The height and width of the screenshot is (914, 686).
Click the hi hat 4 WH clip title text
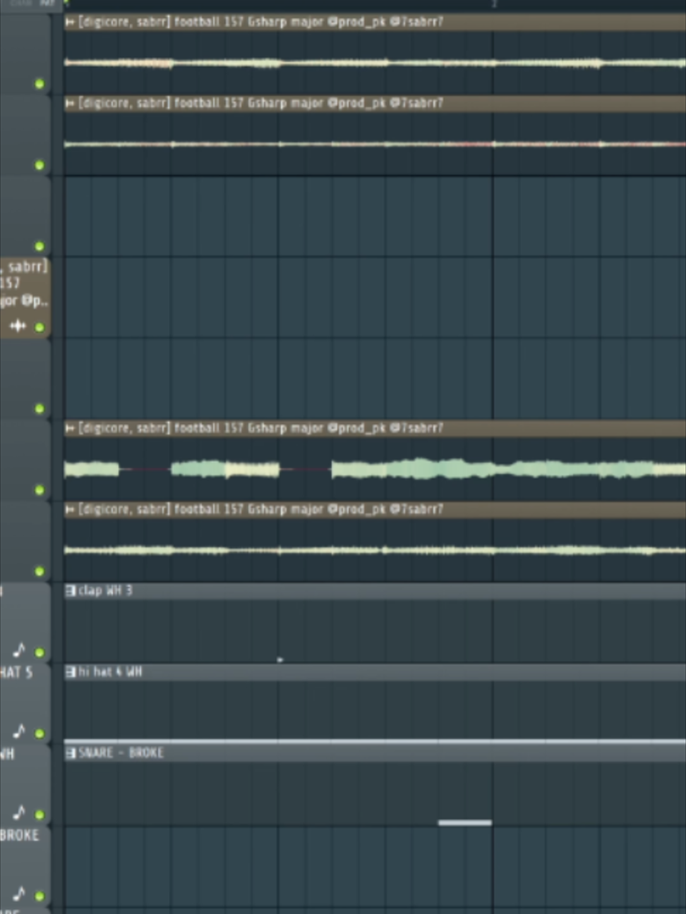coord(110,672)
